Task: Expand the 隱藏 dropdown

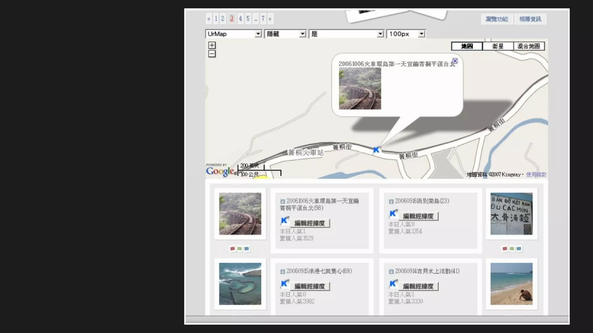Action: tap(302, 34)
